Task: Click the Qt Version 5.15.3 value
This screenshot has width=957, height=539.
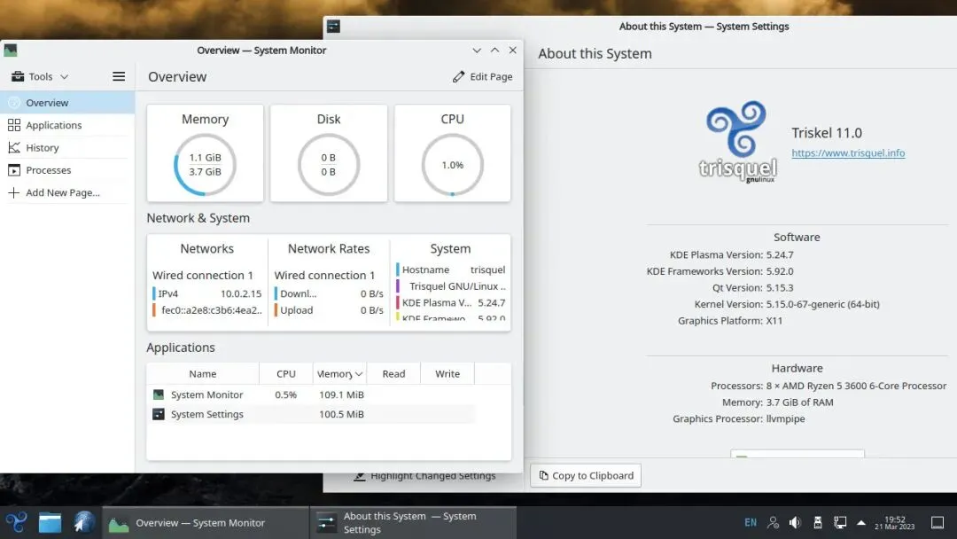Action: tap(780, 287)
